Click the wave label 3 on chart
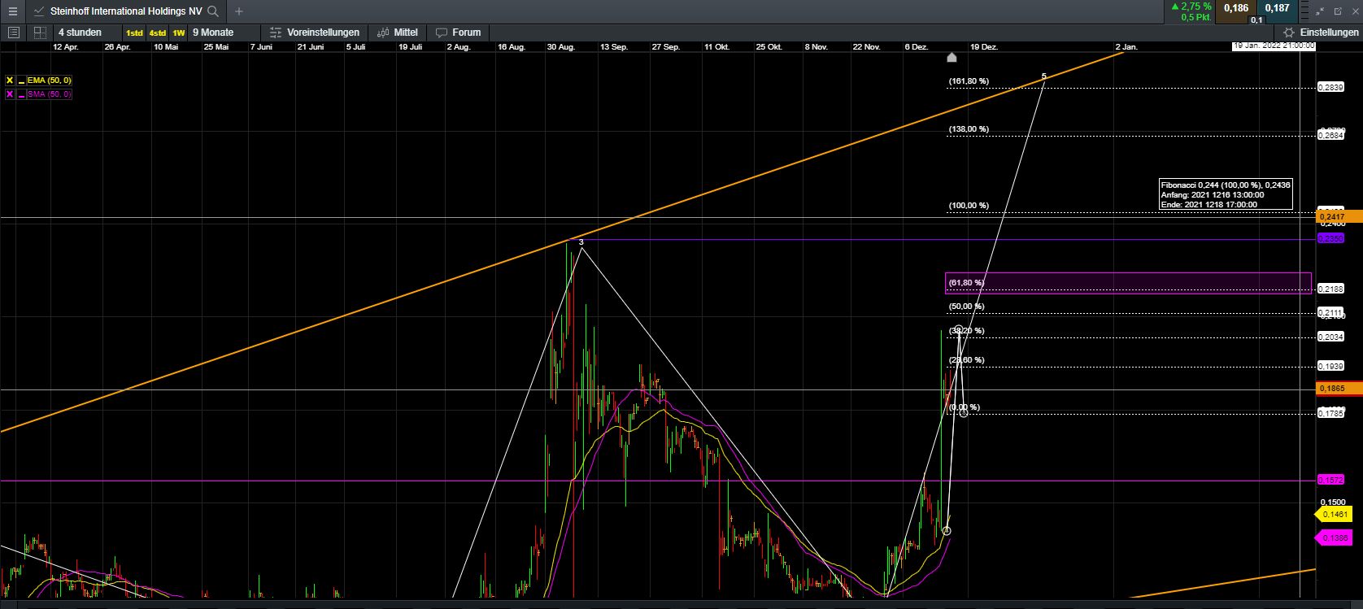 pyautogui.click(x=581, y=241)
